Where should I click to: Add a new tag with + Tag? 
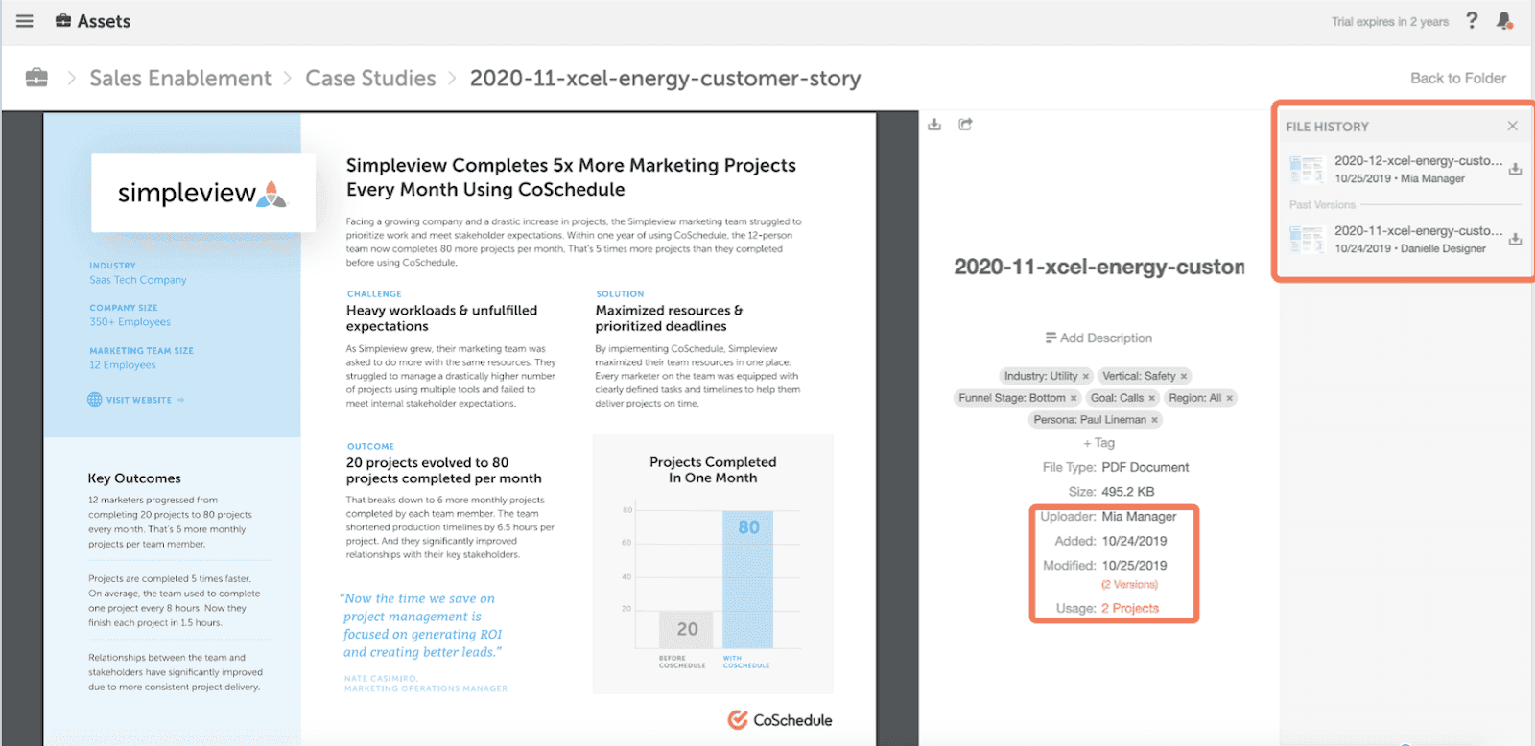[x=1098, y=443]
